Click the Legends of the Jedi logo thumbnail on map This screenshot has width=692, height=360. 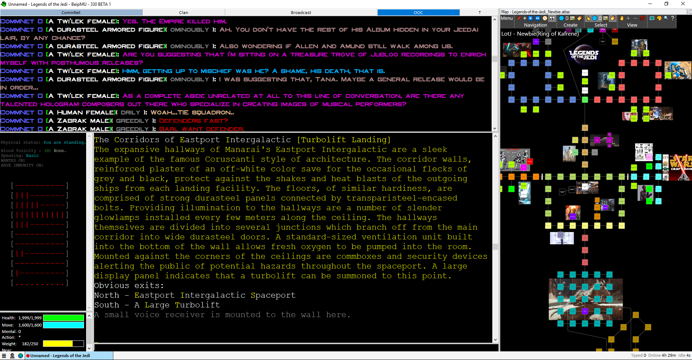(584, 55)
